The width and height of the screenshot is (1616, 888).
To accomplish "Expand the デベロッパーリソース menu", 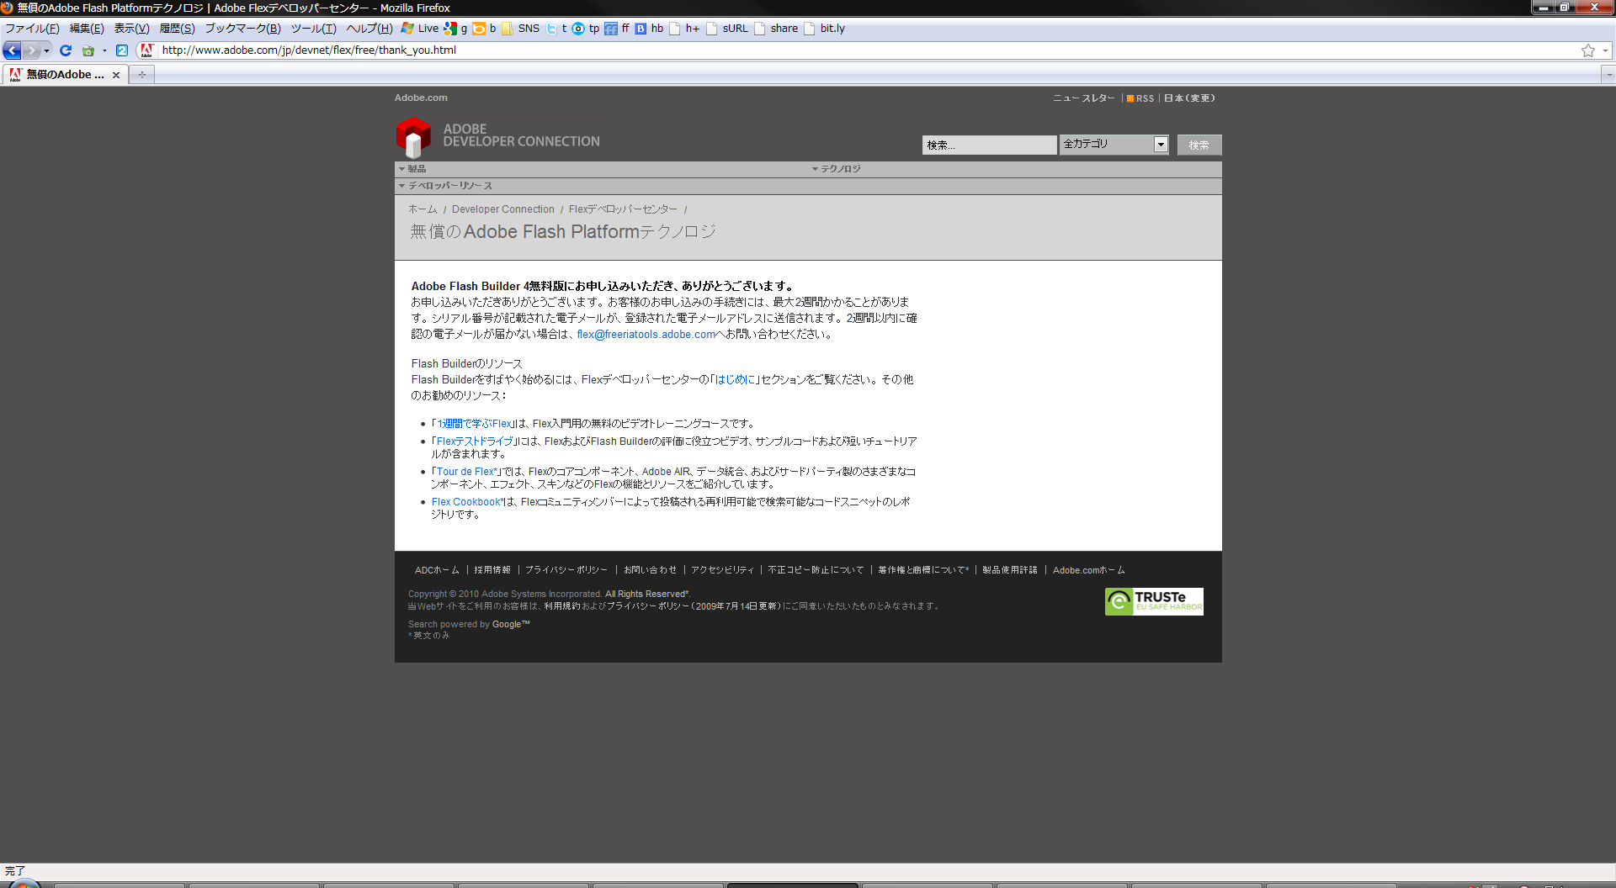I will click(x=445, y=186).
